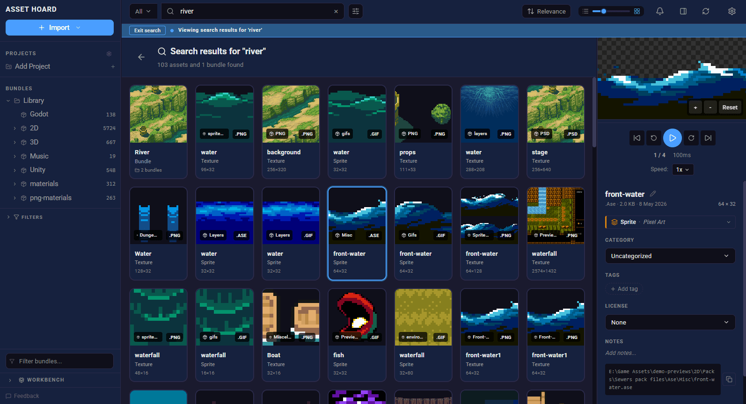
Task: Open notifications bell
Action: point(660,11)
